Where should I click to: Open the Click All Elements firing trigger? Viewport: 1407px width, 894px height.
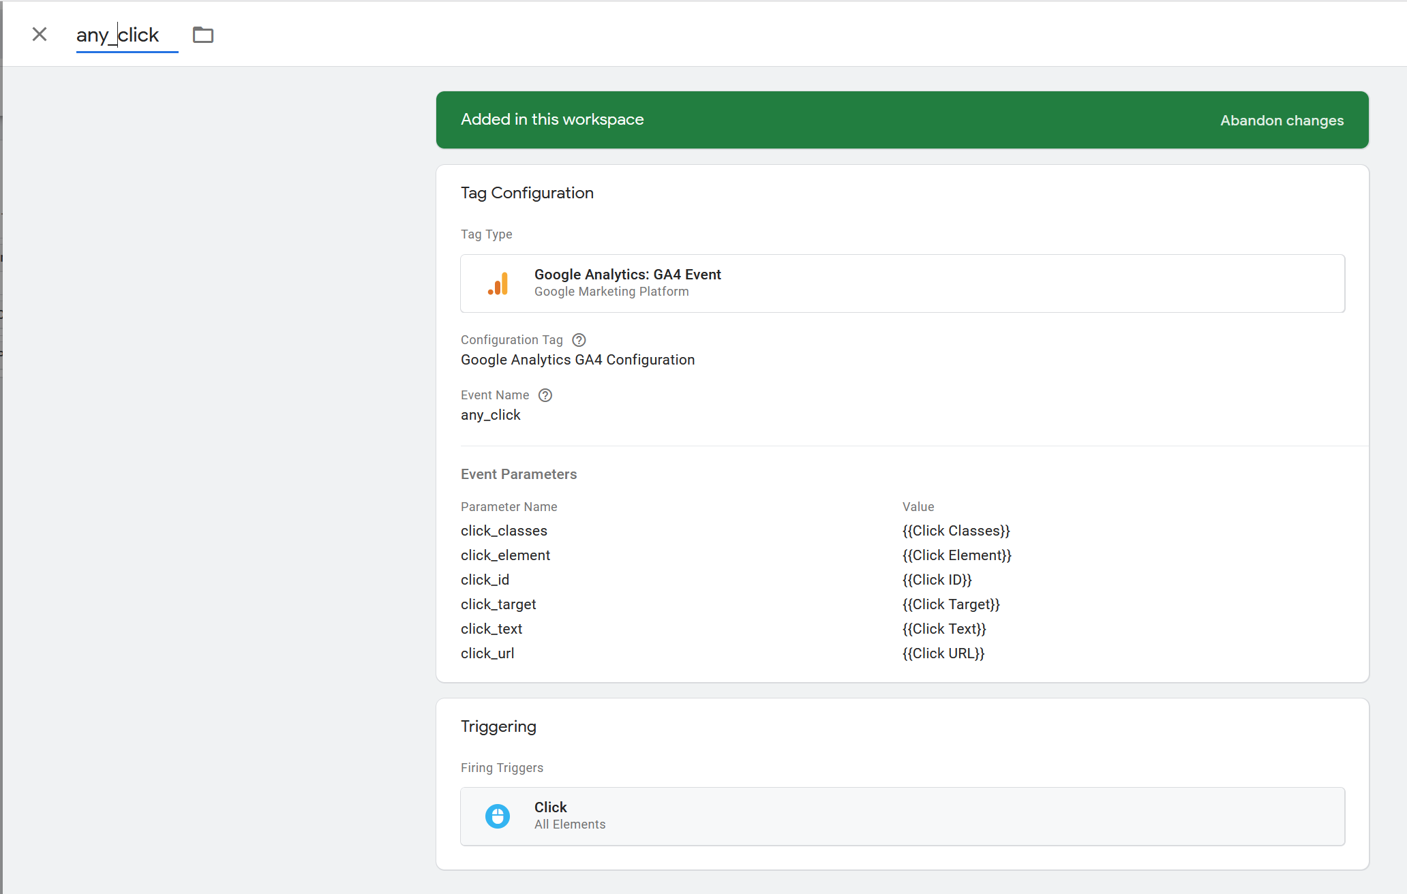pos(903,816)
